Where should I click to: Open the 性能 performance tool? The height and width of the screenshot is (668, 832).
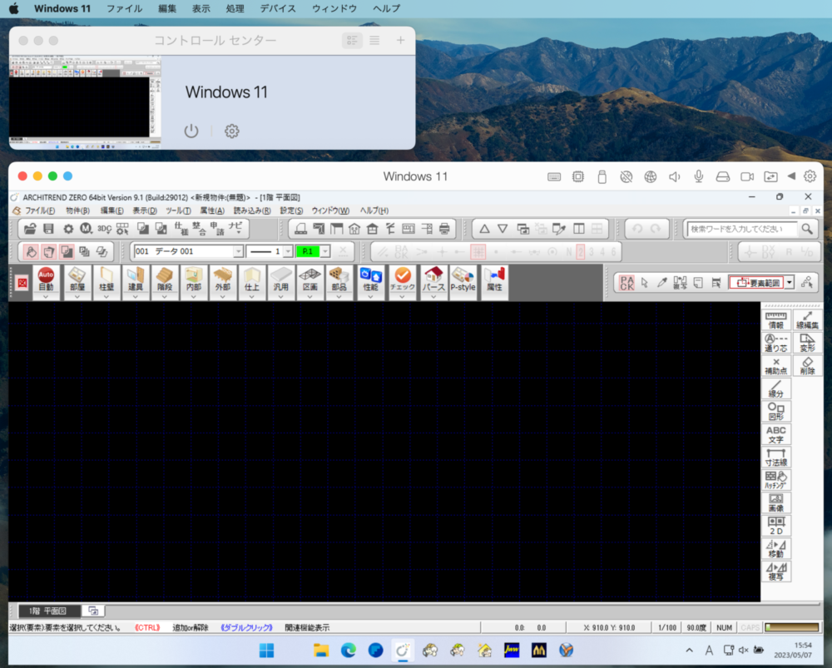click(370, 279)
